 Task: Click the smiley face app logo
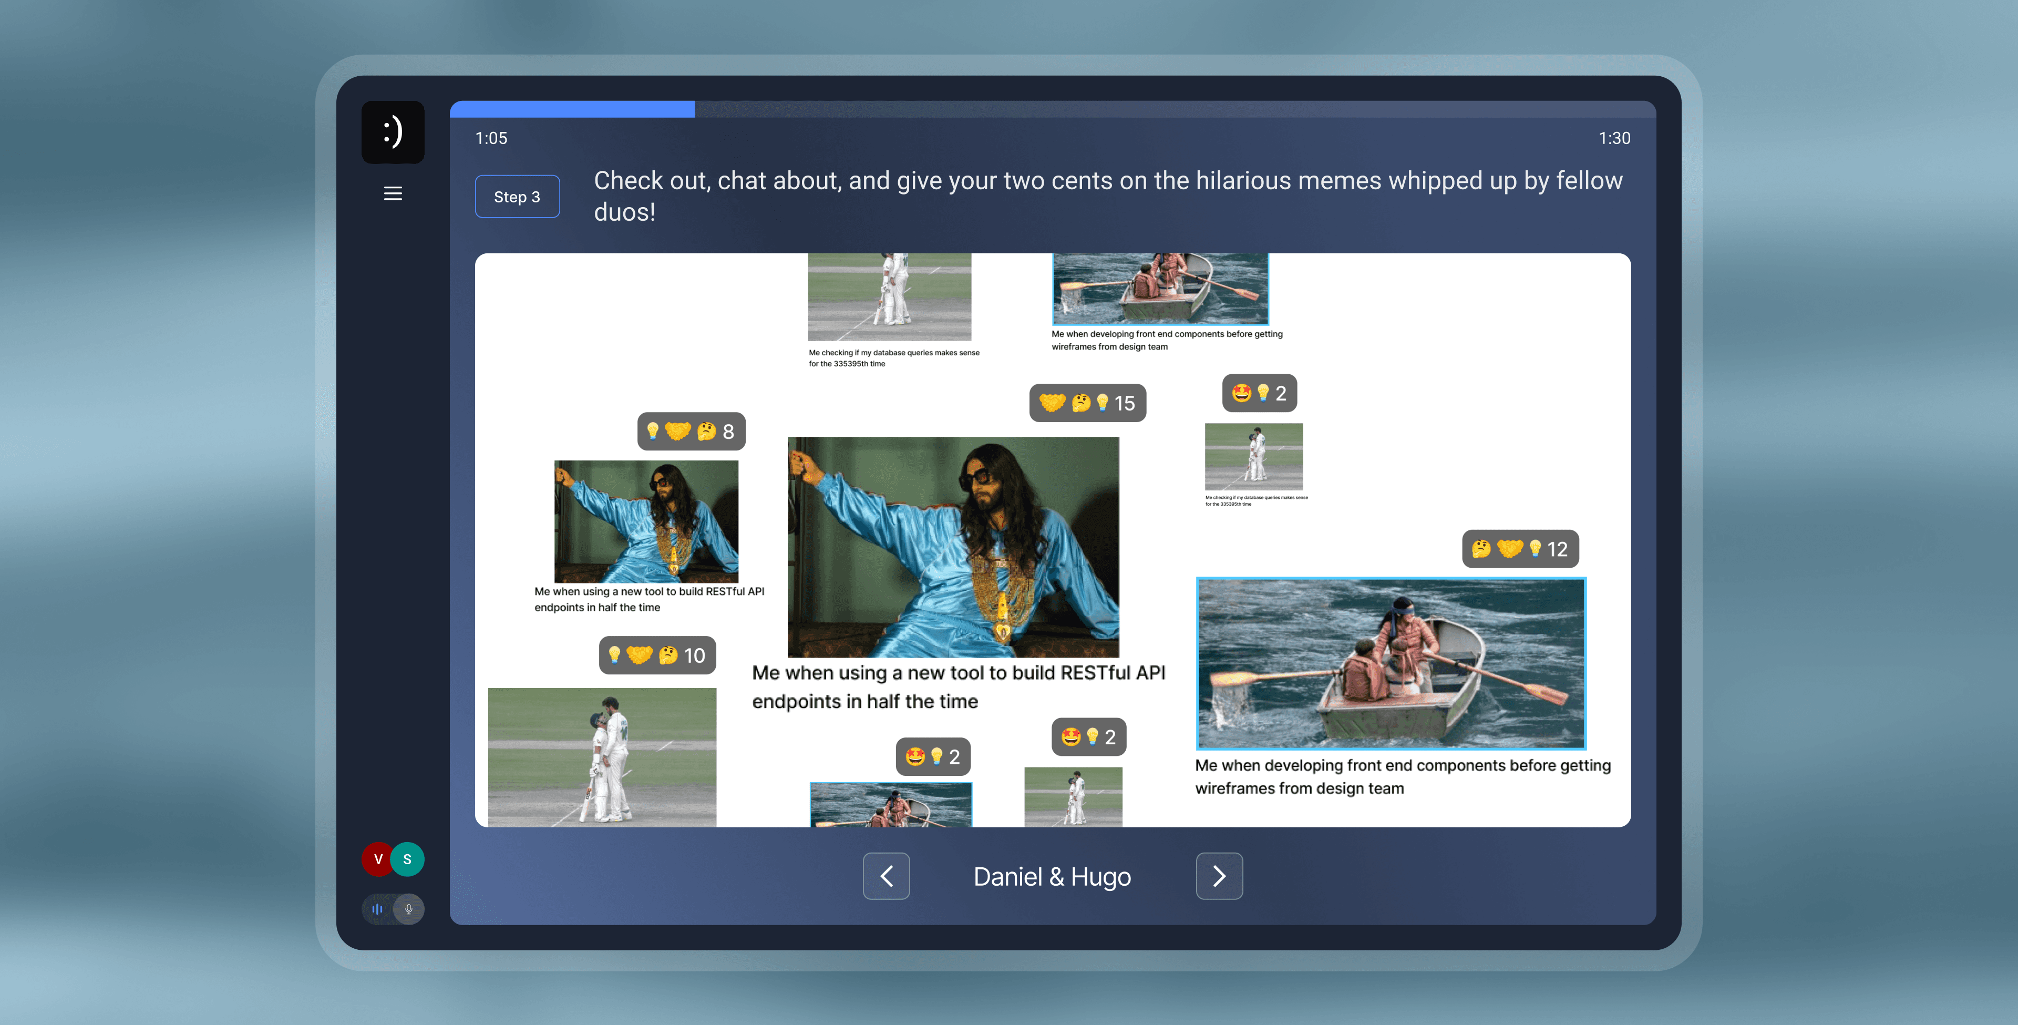tap(393, 131)
